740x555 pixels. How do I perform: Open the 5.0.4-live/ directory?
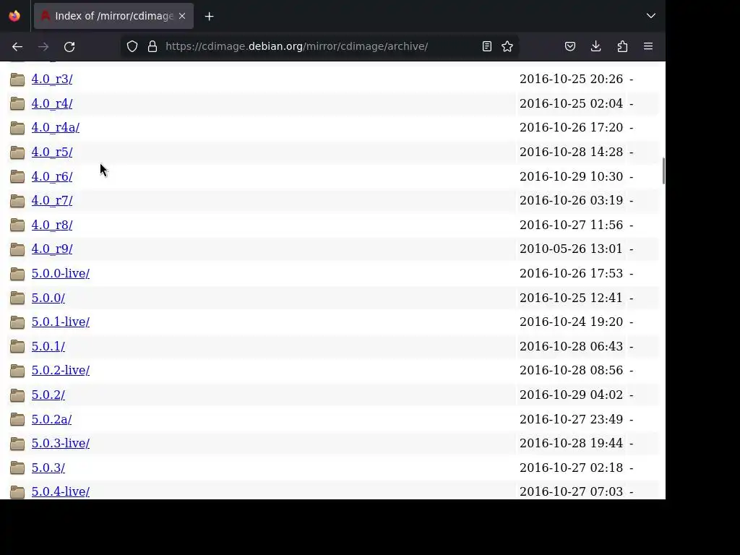(x=61, y=491)
